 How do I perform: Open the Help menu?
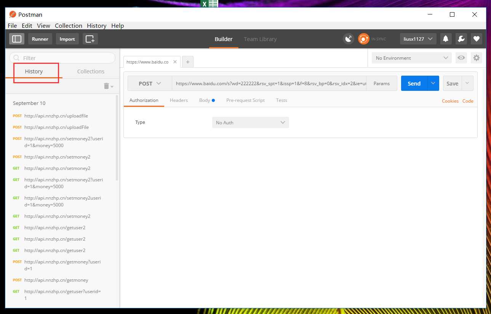pos(118,25)
